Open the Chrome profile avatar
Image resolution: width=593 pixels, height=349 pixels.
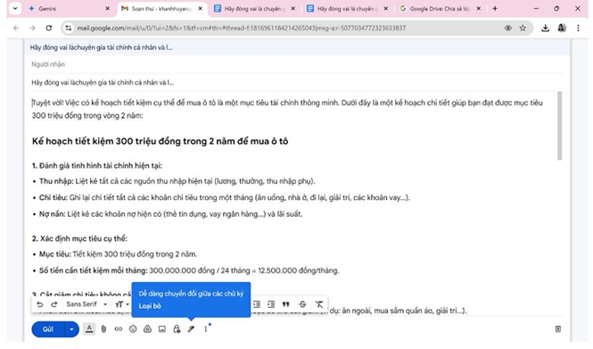click(562, 28)
